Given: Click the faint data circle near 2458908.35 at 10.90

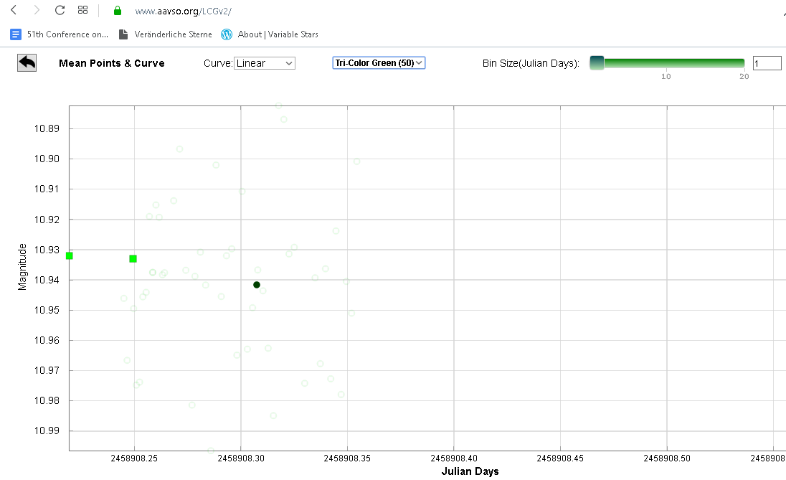Looking at the screenshot, I should click(356, 161).
